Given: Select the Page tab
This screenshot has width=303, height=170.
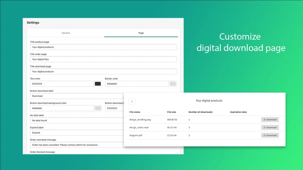Looking at the screenshot, I should (141, 33).
